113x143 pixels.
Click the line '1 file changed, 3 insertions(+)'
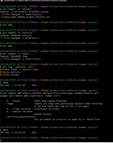pos(21,14)
